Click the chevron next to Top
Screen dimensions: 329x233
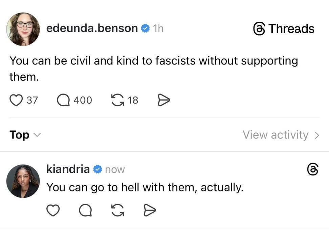(x=37, y=135)
